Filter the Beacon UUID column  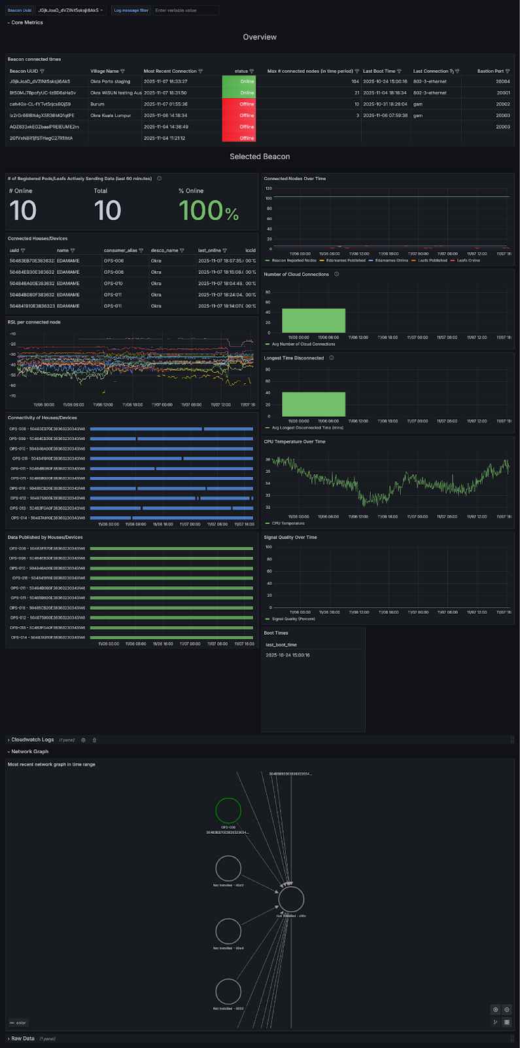coord(43,71)
